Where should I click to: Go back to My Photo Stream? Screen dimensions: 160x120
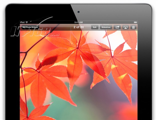pyautogui.click(x=30, y=27)
